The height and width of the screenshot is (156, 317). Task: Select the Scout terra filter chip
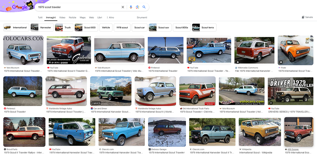pyautogui.click(x=204, y=27)
